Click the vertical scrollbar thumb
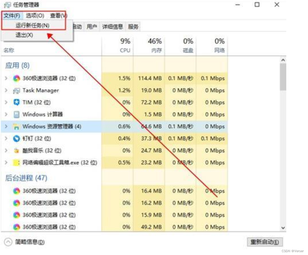This screenshot has width=308, height=255. [283, 77]
